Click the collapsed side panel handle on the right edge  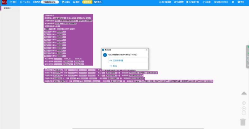pyautogui.click(x=248, y=56)
